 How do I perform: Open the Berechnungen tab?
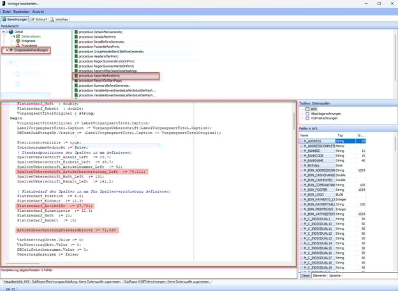coord(15,19)
